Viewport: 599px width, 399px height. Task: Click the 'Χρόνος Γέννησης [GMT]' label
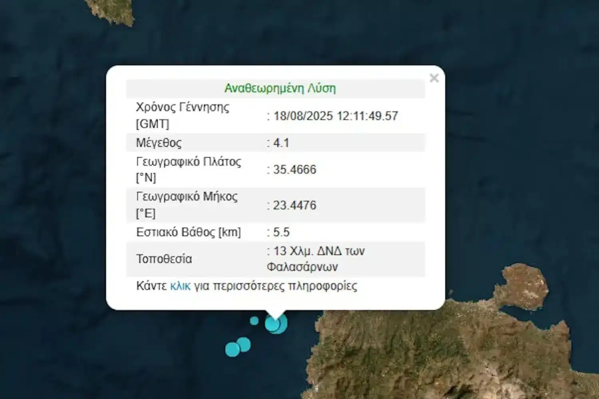point(182,115)
